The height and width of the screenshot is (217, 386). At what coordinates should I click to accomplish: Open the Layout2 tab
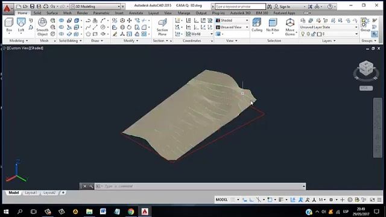pos(49,193)
